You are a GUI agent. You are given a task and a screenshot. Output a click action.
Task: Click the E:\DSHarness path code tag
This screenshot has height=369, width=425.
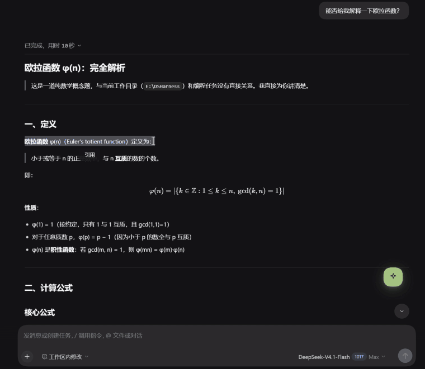tap(163, 87)
